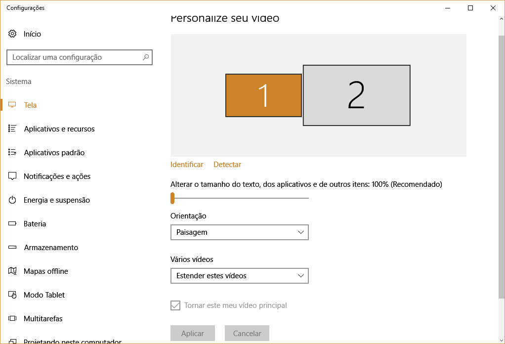Click the scrollbar down arrow

pyautogui.click(x=502, y=340)
